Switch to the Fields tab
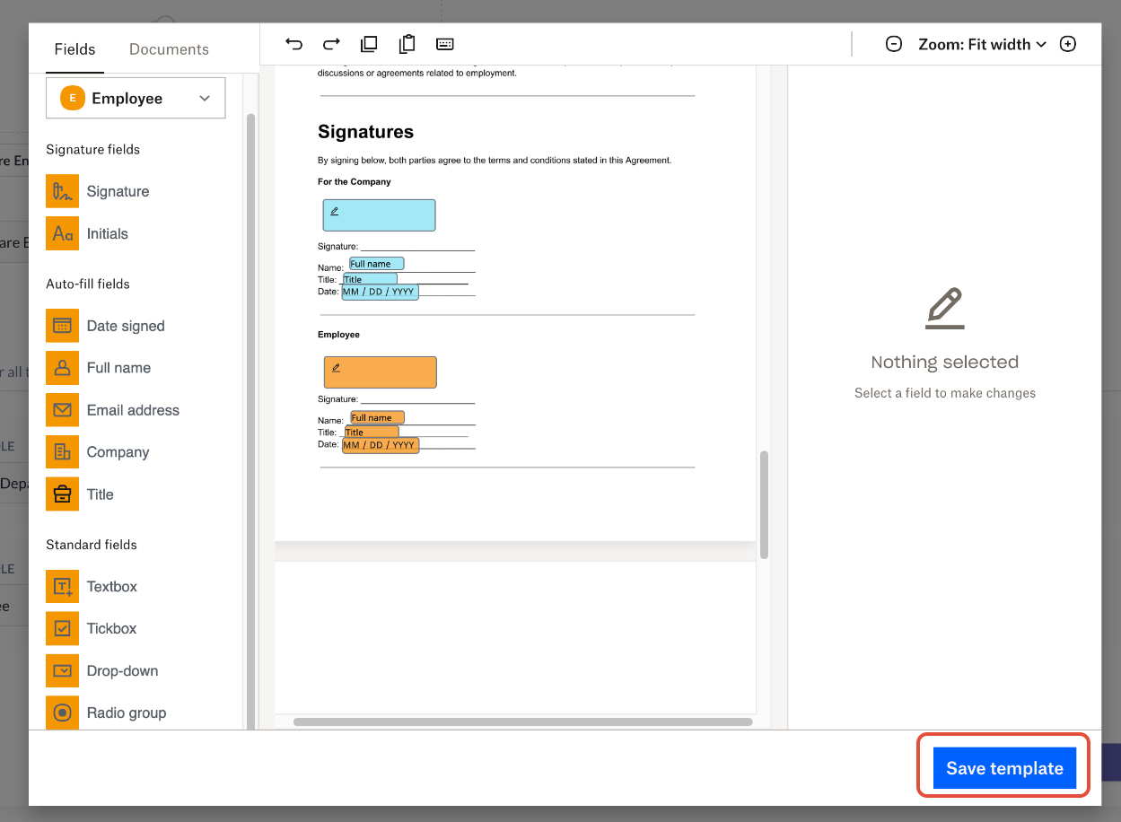This screenshot has height=822, width=1121. (x=74, y=49)
